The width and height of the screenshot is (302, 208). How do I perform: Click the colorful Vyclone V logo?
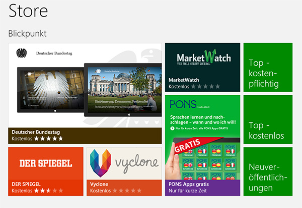click(x=100, y=163)
